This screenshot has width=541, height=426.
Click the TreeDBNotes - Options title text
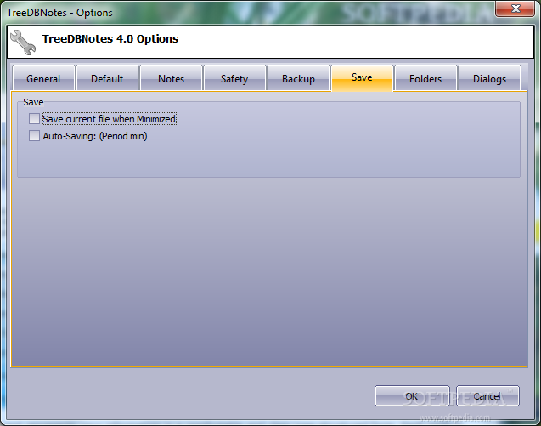coord(59,13)
